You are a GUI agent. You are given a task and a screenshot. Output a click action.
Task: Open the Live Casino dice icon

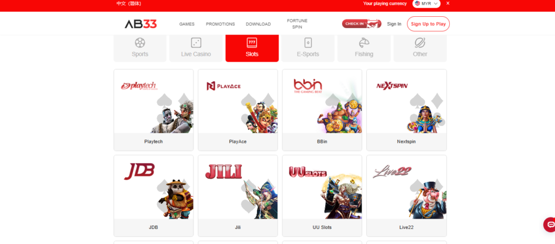pyautogui.click(x=196, y=43)
